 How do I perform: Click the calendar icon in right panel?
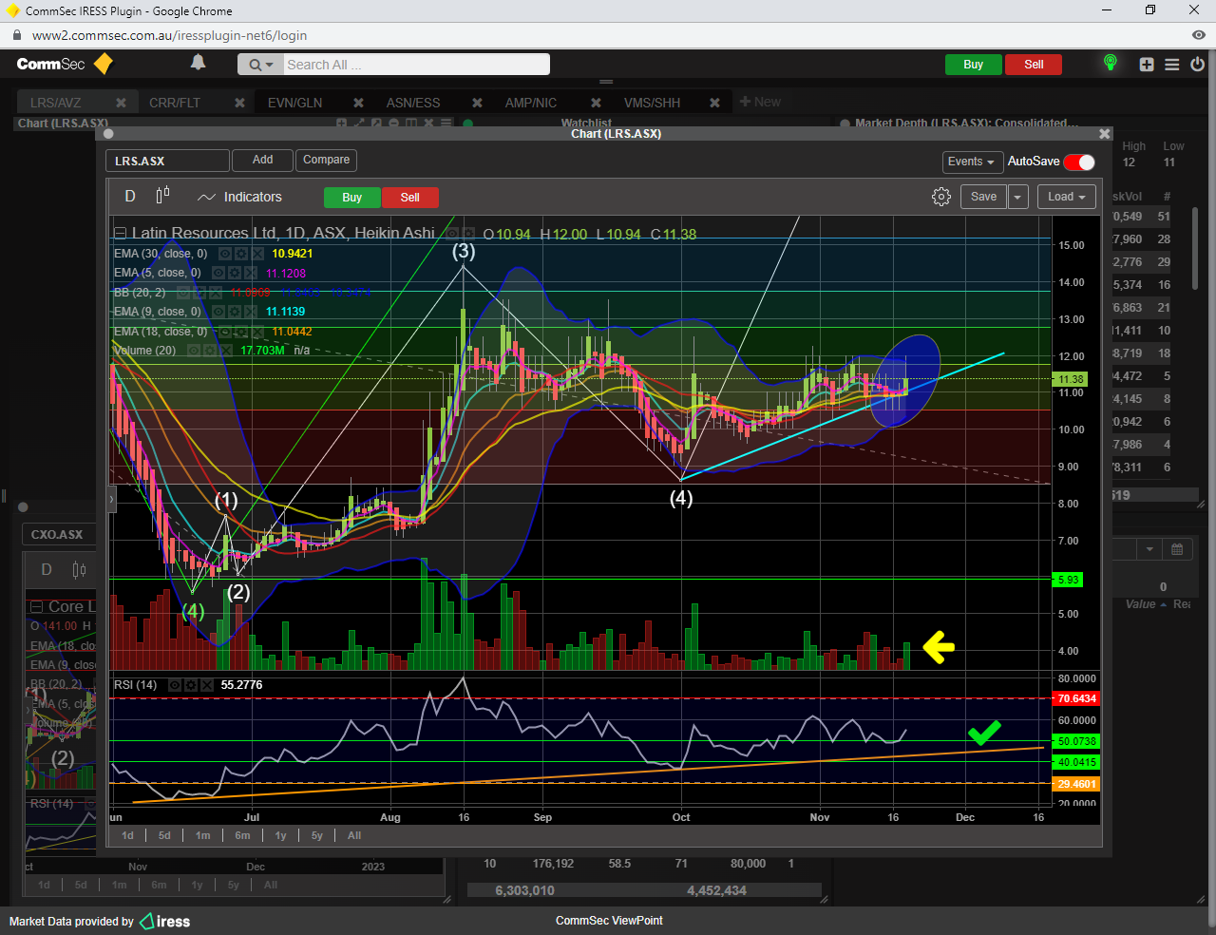tap(1177, 549)
